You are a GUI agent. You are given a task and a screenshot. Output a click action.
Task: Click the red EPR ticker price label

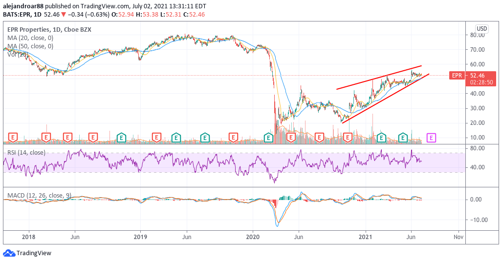tap(457, 76)
